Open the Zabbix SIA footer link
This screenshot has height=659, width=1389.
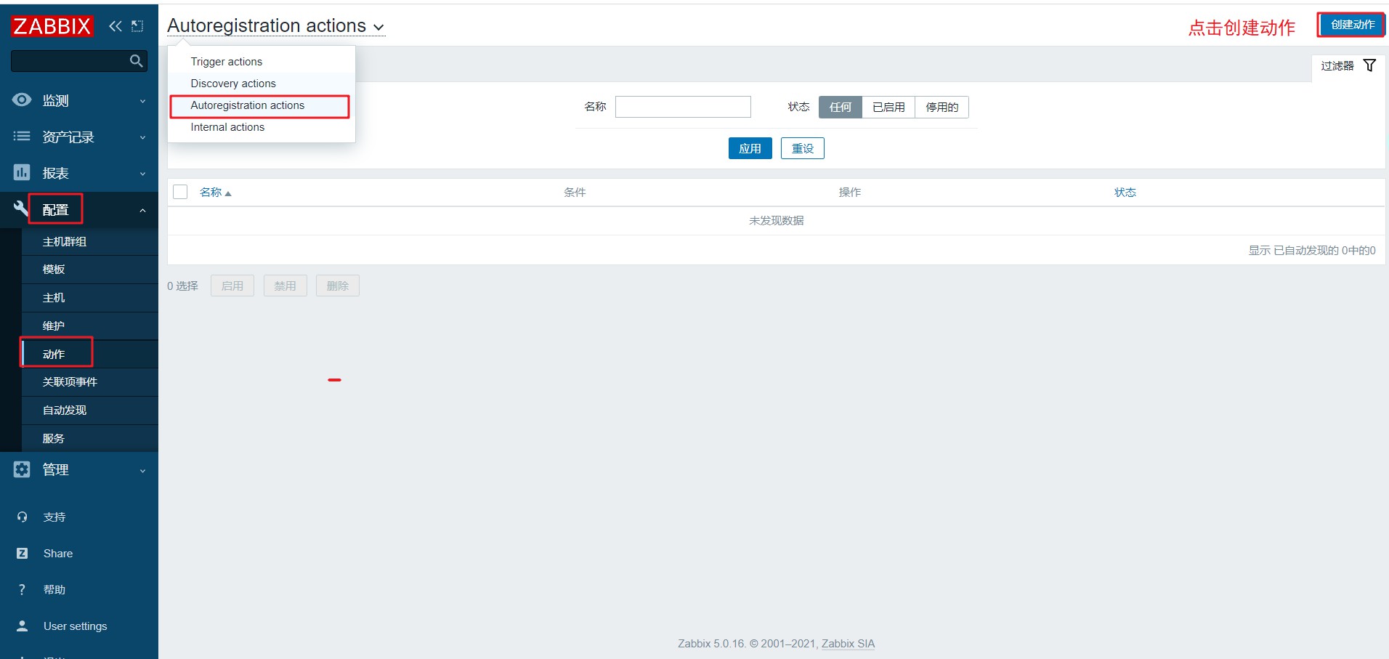point(848,644)
